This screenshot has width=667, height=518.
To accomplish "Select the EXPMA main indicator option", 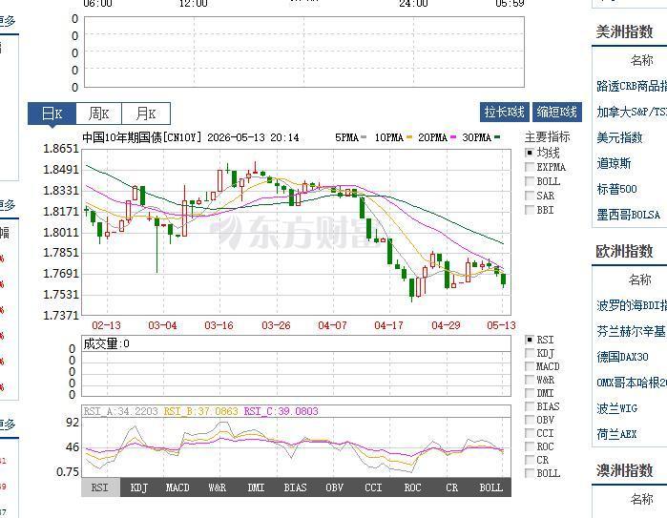I will [530, 167].
